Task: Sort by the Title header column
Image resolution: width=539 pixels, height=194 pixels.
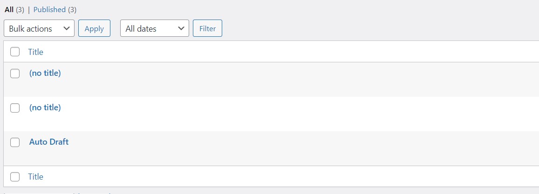Action: [x=35, y=52]
